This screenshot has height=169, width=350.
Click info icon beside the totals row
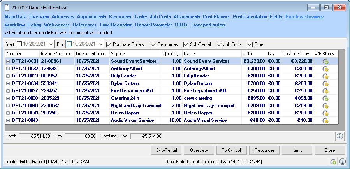pos(339,136)
